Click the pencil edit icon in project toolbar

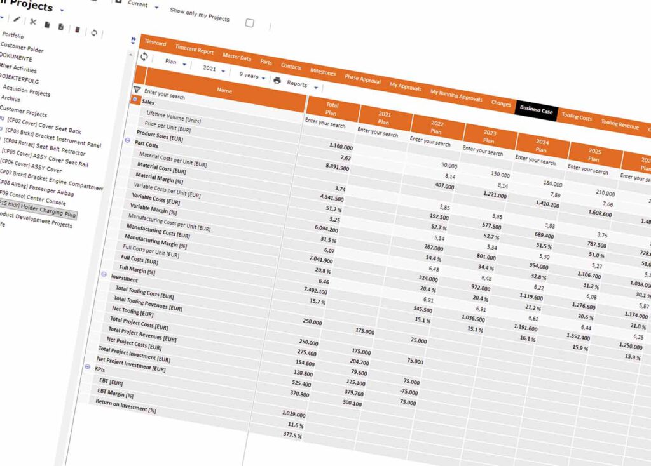point(17,19)
